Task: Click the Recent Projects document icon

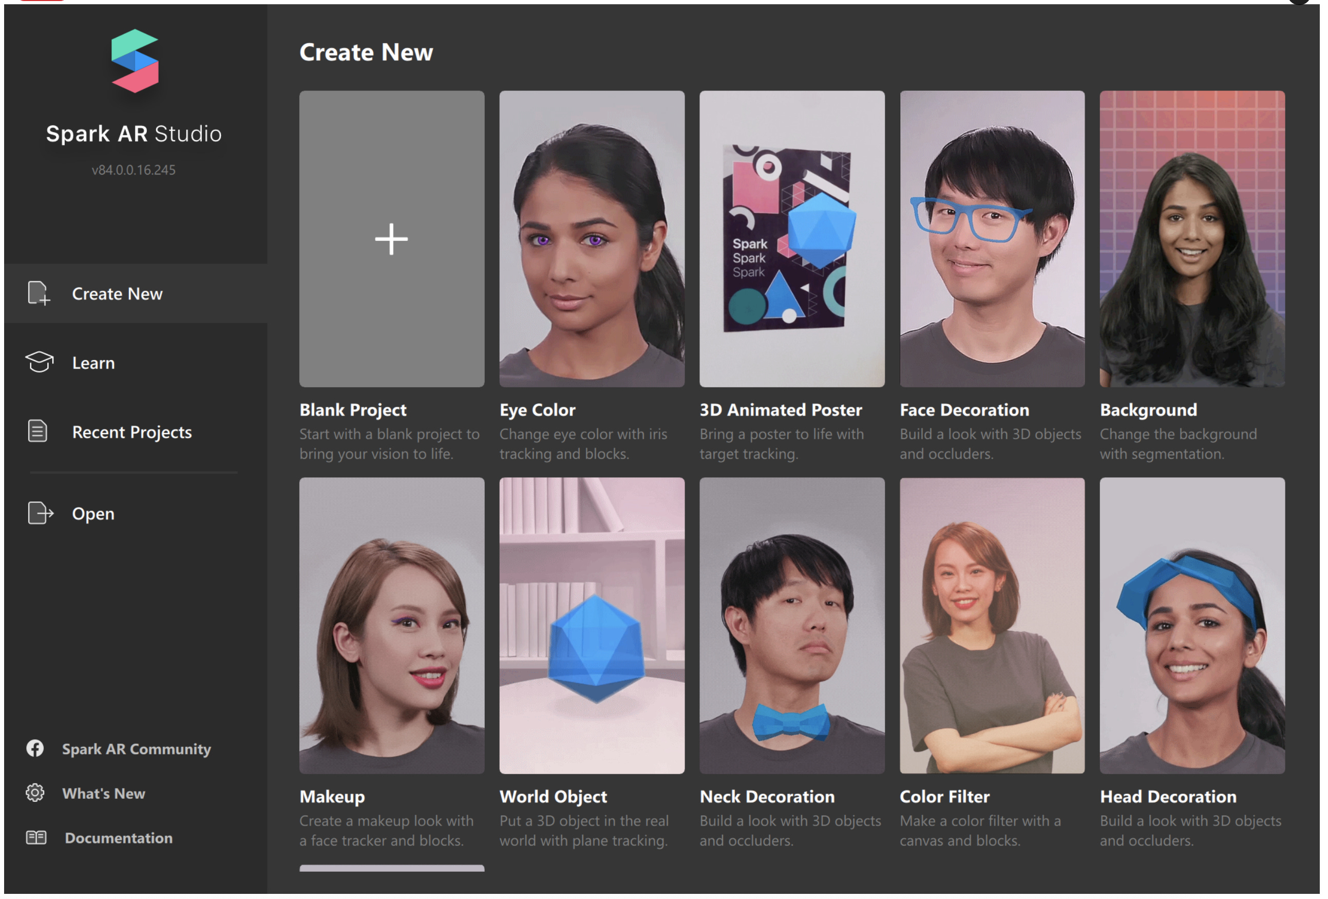Action: pyautogui.click(x=37, y=432)
